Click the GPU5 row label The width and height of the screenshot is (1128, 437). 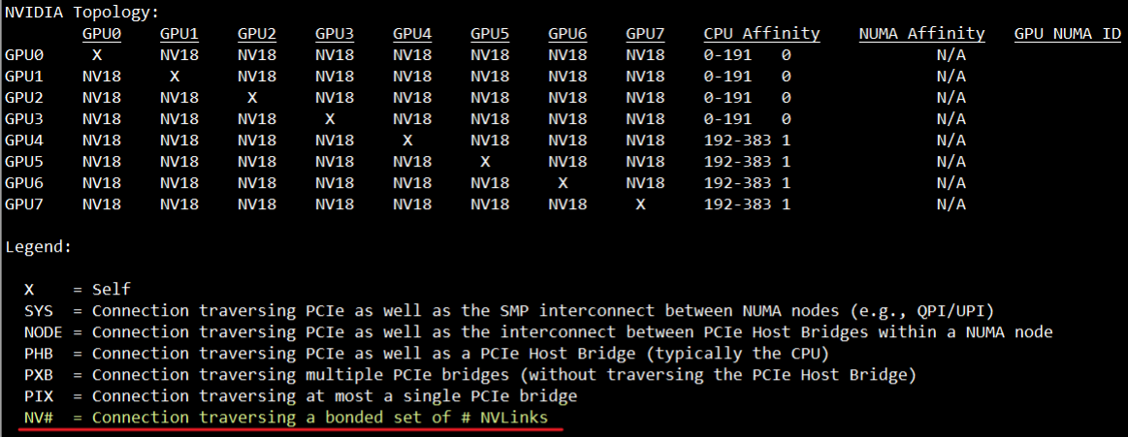[x=24, y=161]
